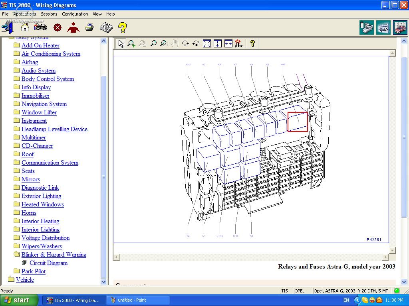Screen dimensions: 409x306
Task: Expand the Window Lifter folder icon
Action: click(x=17, y=112)
